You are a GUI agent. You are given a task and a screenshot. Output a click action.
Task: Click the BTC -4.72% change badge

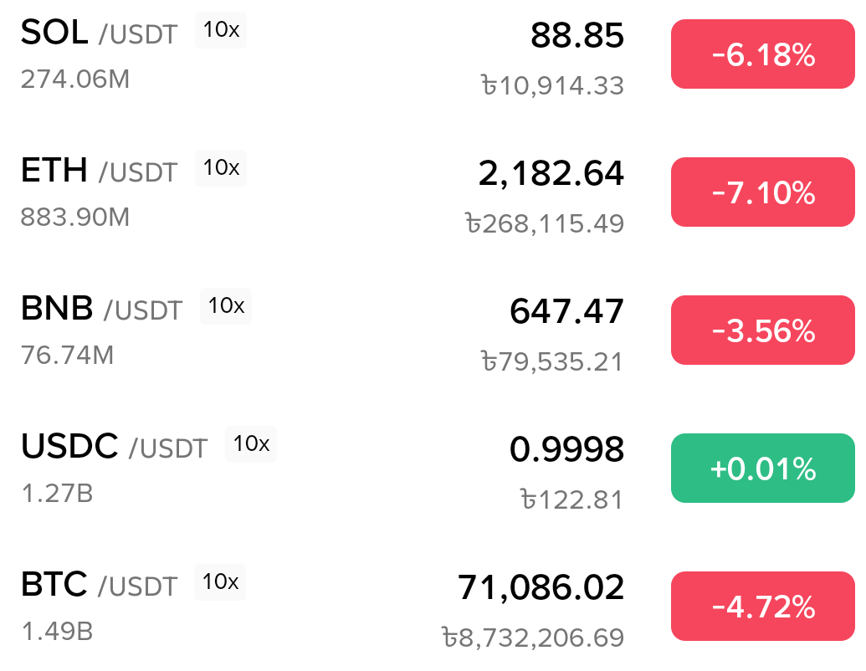pos(762,607)
